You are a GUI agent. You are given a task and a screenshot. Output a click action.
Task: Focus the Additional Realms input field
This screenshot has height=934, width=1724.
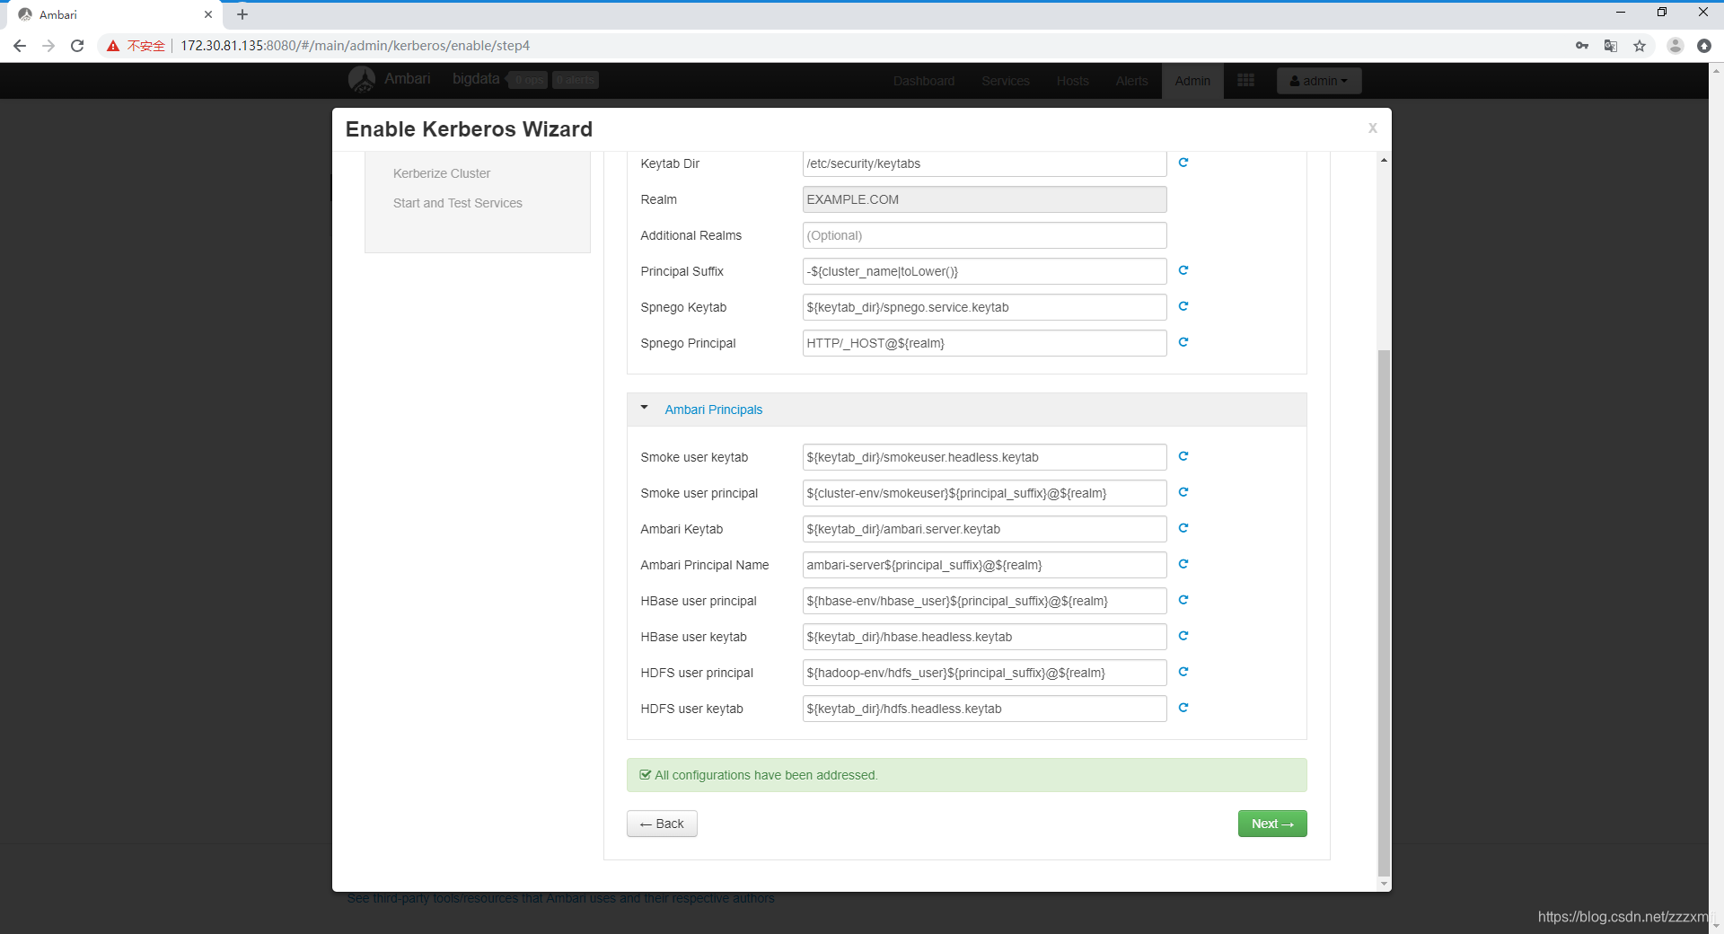(x=984, y=235)
